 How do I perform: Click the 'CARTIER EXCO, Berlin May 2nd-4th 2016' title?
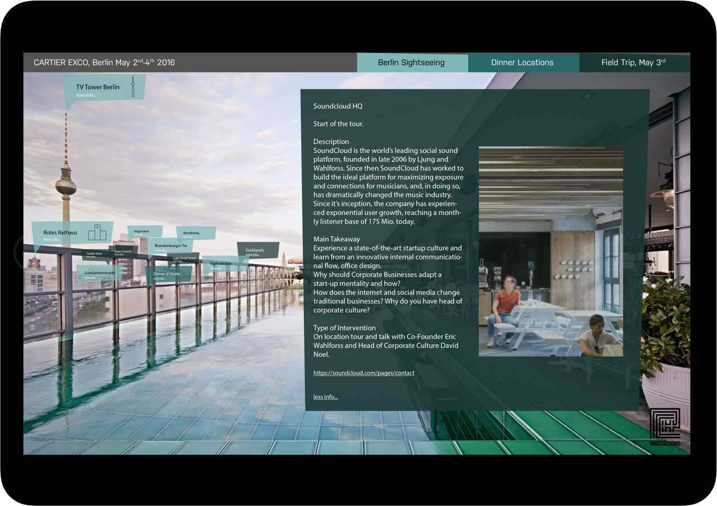point(105,62)
